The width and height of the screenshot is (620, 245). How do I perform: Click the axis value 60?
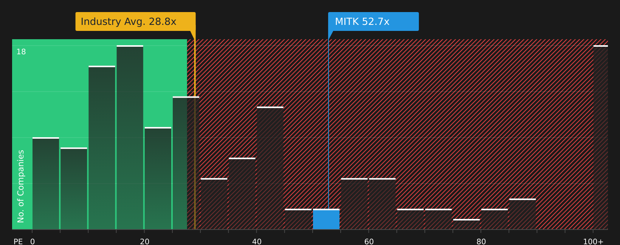[369, 242]
